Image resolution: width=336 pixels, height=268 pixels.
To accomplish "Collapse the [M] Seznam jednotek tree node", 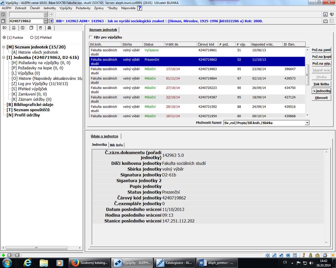I will (4, 47).
